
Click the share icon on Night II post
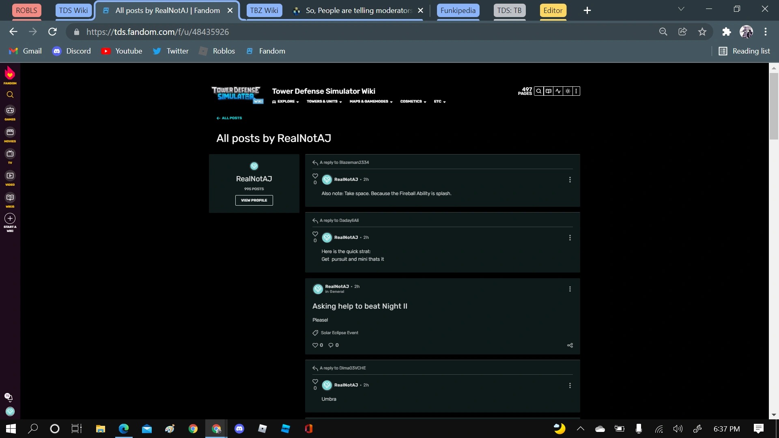pyautogui.click(x=570, y=345)
